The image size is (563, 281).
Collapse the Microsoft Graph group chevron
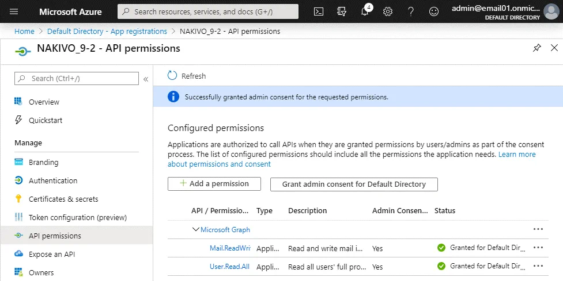coord(196,229)
